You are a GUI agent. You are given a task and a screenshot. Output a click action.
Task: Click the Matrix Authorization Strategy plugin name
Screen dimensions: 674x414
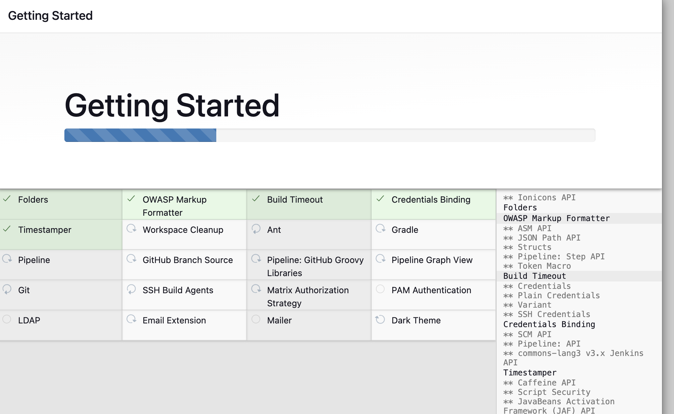(308, 297)
